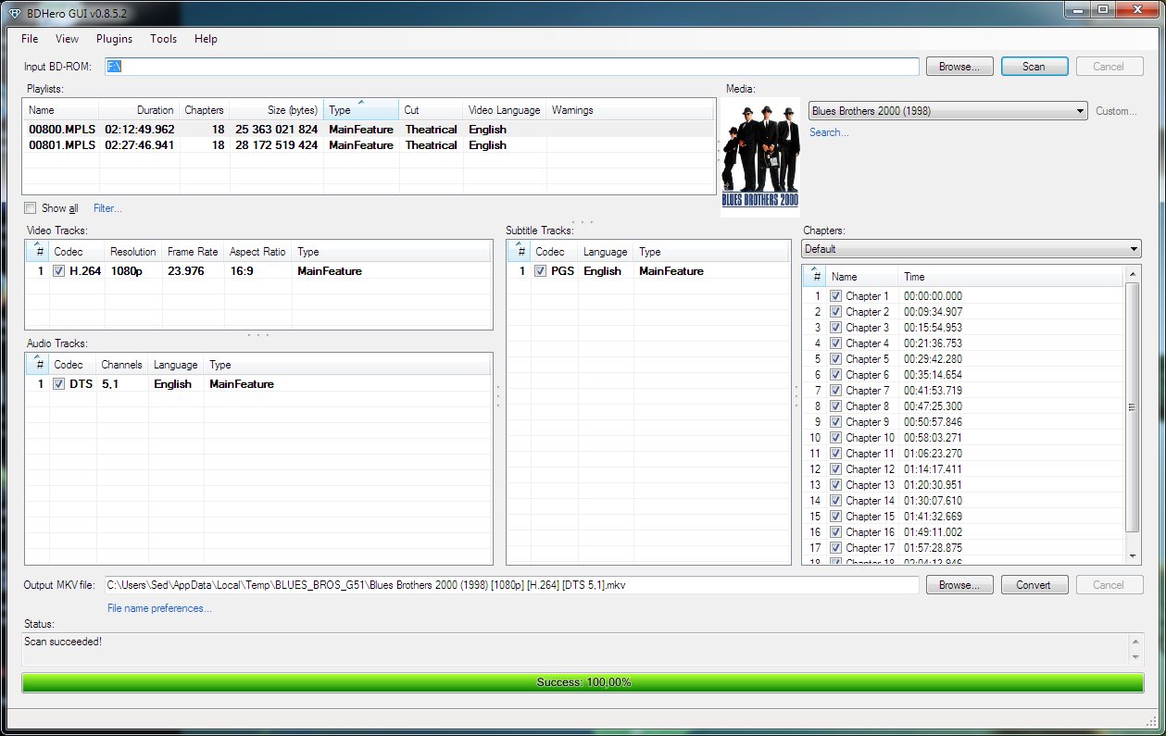This screenshot has width=1166, height=736.
Task: Click the BDHero app icon in title bar
Action: click(x=14, y=10)
